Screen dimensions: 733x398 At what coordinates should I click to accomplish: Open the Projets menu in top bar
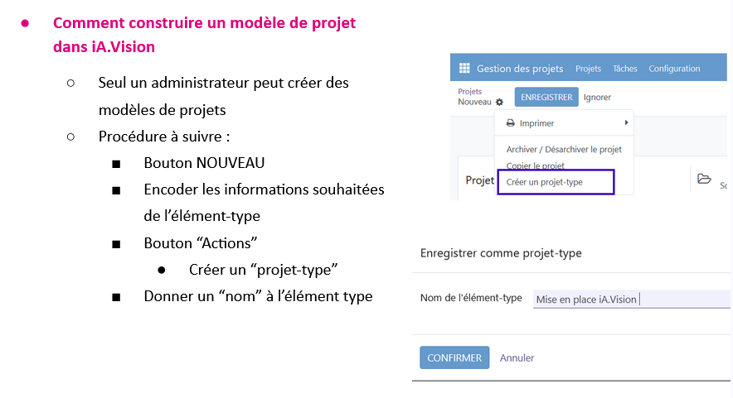588,69
